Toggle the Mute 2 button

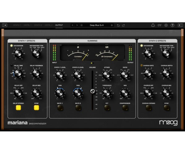click(x=78, y=108)
